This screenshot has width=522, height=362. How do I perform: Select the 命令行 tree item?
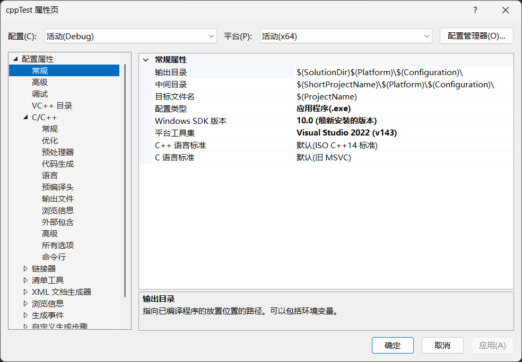pos(54,257)
